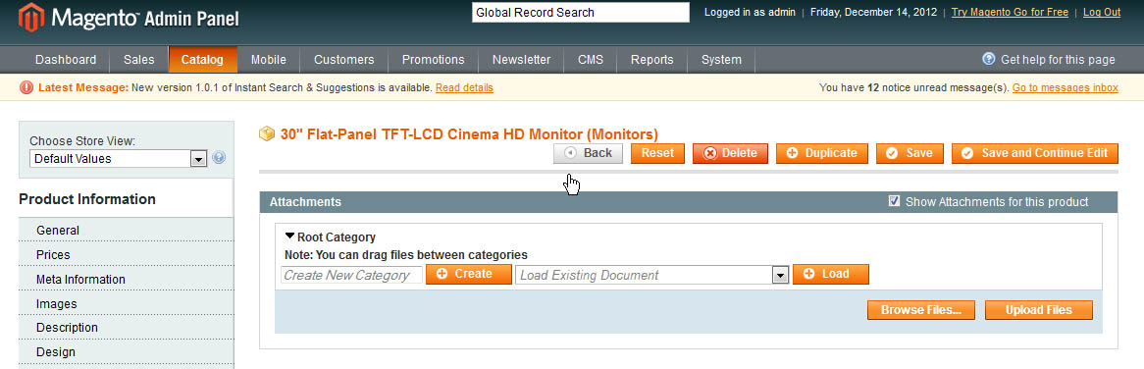Open the Promotions menu

(x=434, y=60)
